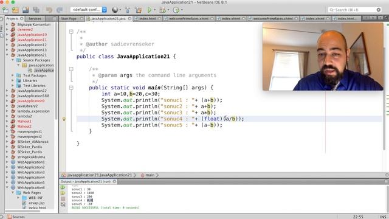The image size is (389, 219).
Task: Click the Sources icon in status bar
Action: pos(9,217)
